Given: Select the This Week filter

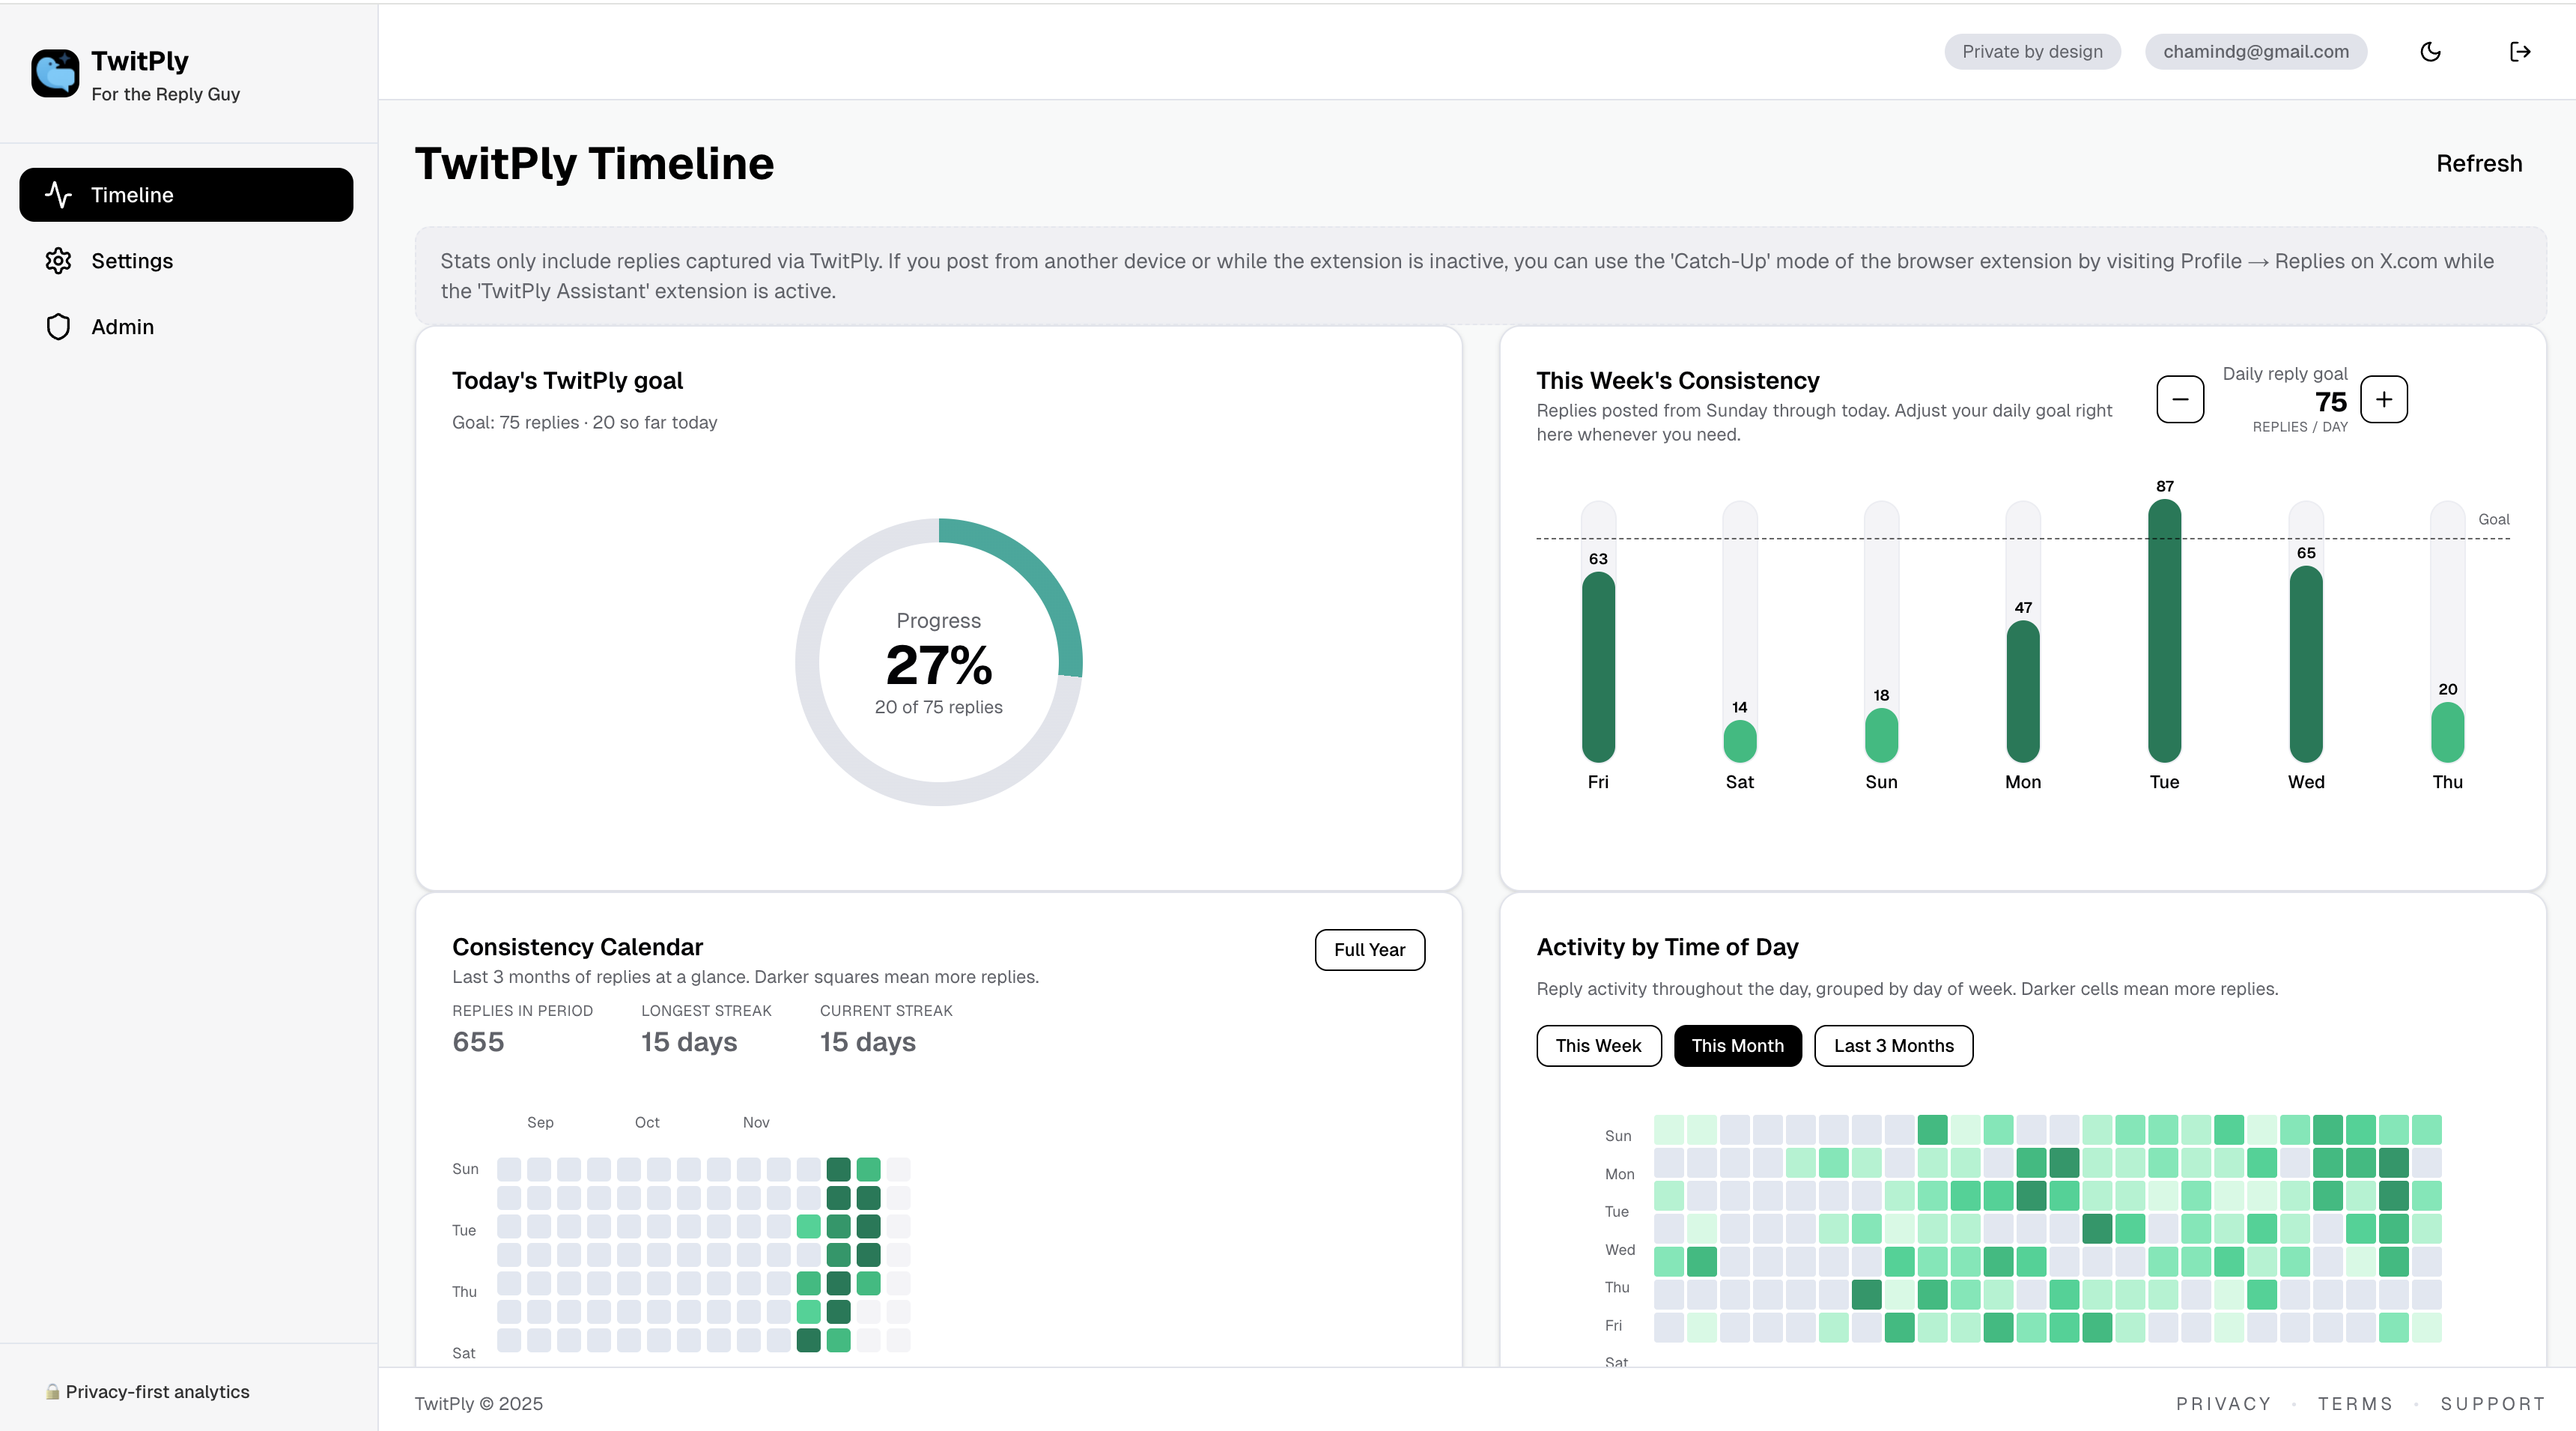Looking at the screenshot, I should click(1598, 1046).
